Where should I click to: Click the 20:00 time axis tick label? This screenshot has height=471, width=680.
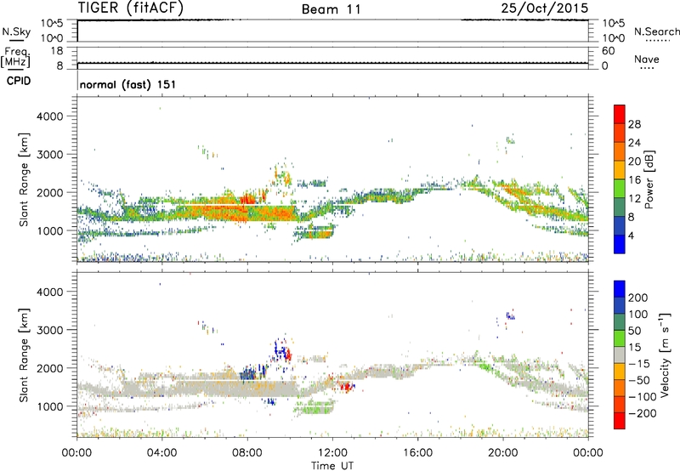point(502,453)
